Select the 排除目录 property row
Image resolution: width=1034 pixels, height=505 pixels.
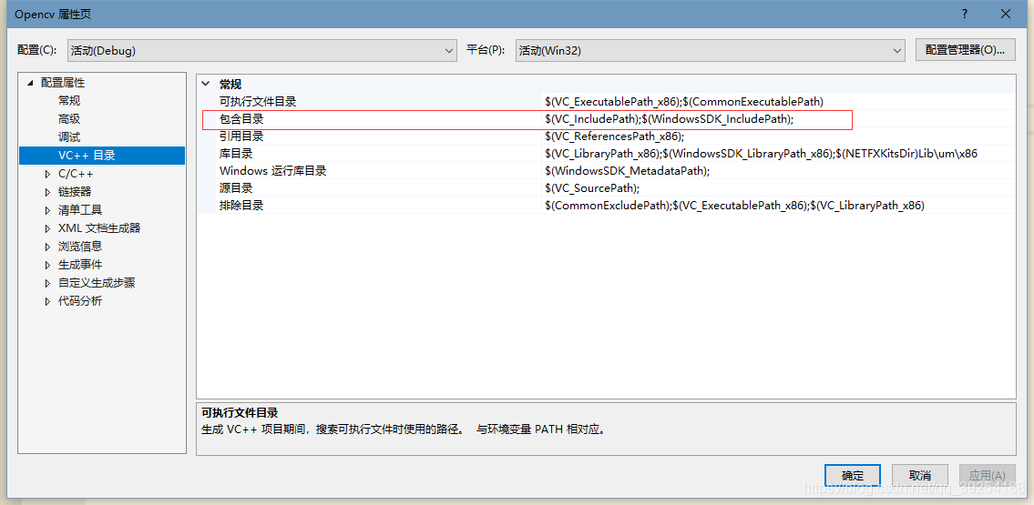[x=606, y=206]
